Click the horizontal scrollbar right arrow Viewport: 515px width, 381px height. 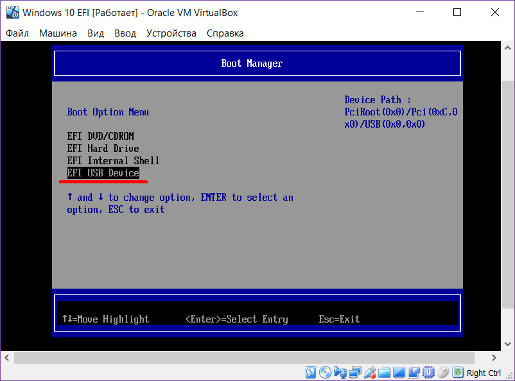[x=494, y=357]
